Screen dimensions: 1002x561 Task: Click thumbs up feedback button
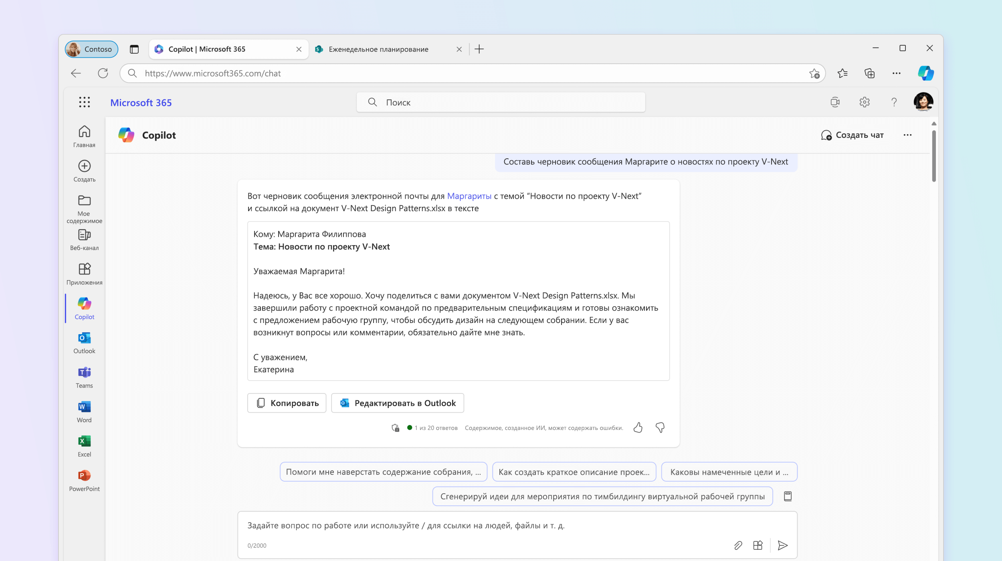638,428
